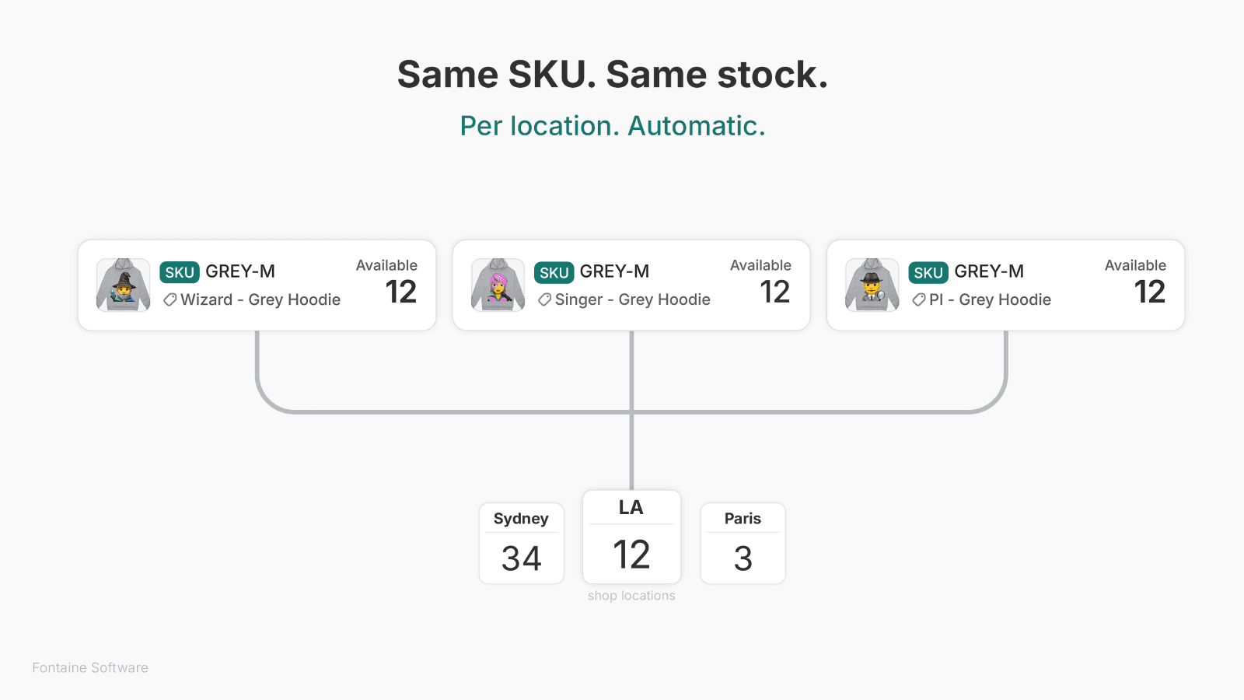Click the wizard hoodie thumbnail icon
Screen dimensions: 1244x700
tap(122, 285)
